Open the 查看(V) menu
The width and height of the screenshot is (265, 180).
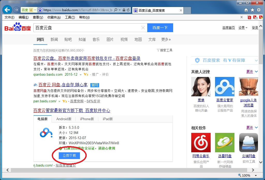click(x=38, y=17)
